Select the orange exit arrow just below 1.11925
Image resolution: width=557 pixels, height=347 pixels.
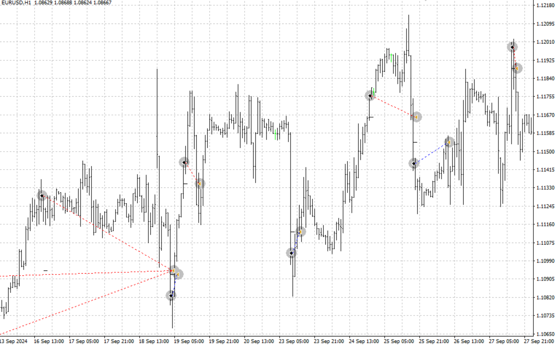pos(517,68)
